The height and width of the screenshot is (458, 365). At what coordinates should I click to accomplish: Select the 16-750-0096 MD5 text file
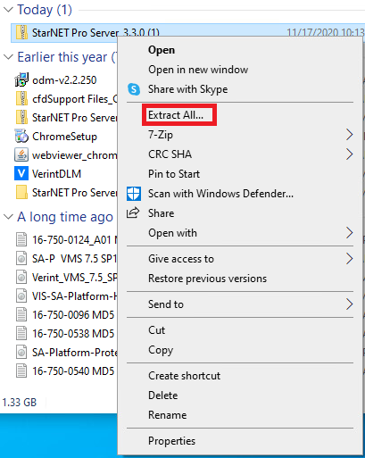(66, 315)
